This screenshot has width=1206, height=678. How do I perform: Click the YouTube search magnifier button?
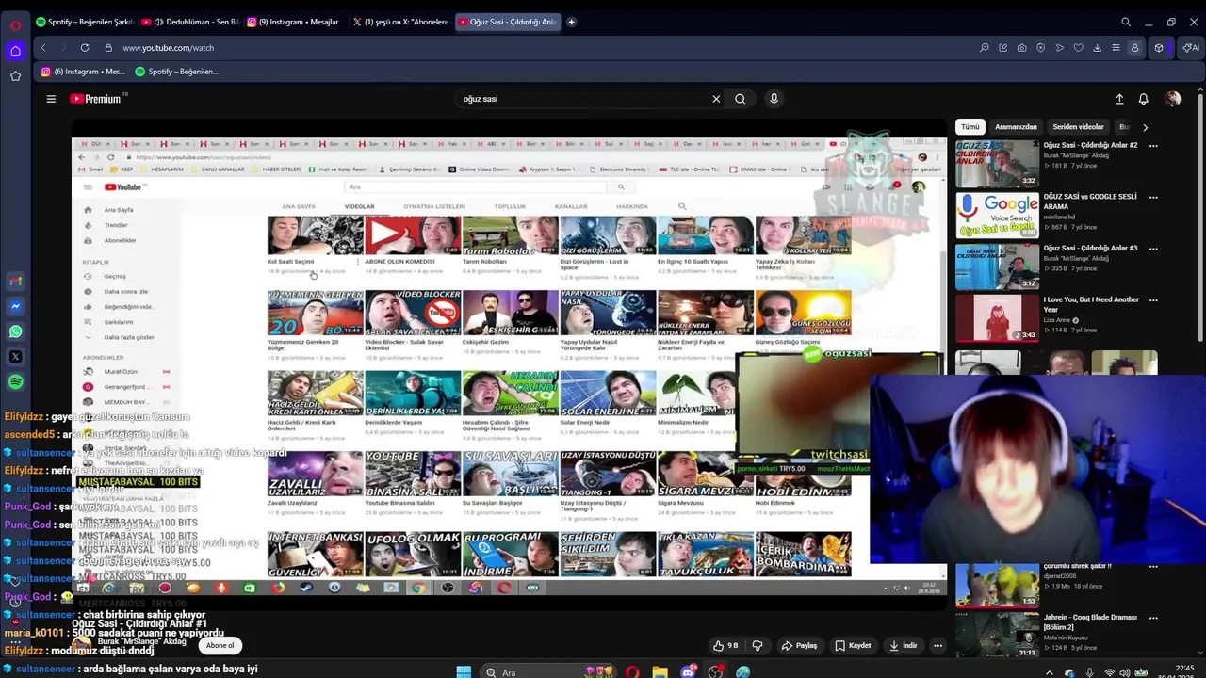(x=741, y=99)
